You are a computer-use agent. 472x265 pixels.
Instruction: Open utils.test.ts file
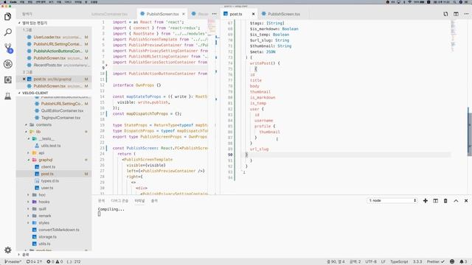[51, 146]
